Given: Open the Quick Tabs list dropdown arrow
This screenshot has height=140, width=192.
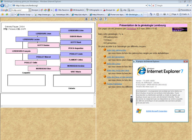Looking at the screenshot, I should pyautogui.click(x=15, y=15).
